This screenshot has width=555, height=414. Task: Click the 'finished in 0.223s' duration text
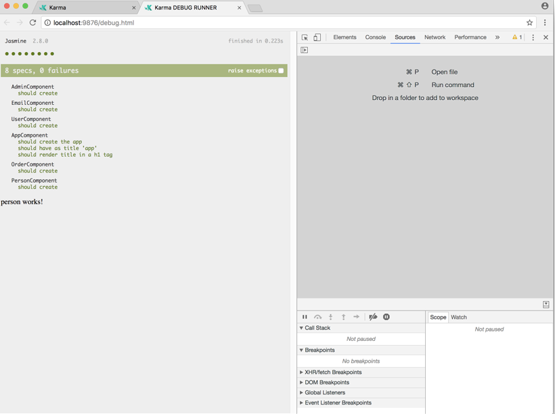pos(256,41)
